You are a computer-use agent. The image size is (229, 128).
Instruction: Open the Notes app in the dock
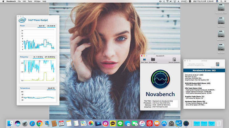[69, 124]
